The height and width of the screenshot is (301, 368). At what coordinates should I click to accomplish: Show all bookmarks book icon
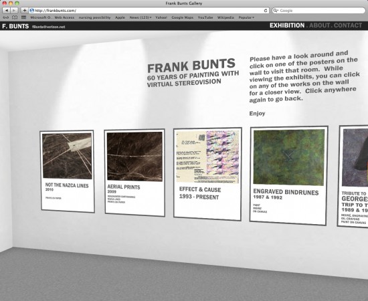coord(15,17)
